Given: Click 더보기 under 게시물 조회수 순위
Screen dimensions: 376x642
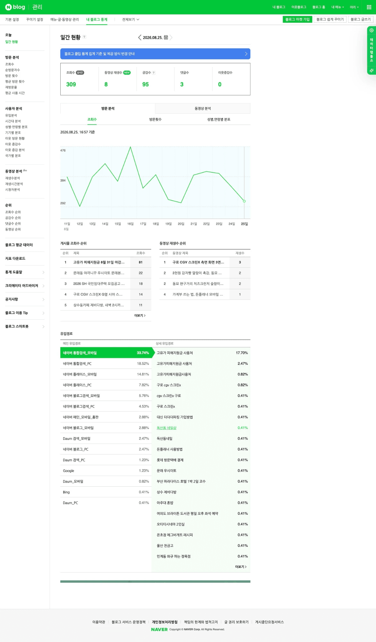Looking at the screenshot, I should (140, 316).
